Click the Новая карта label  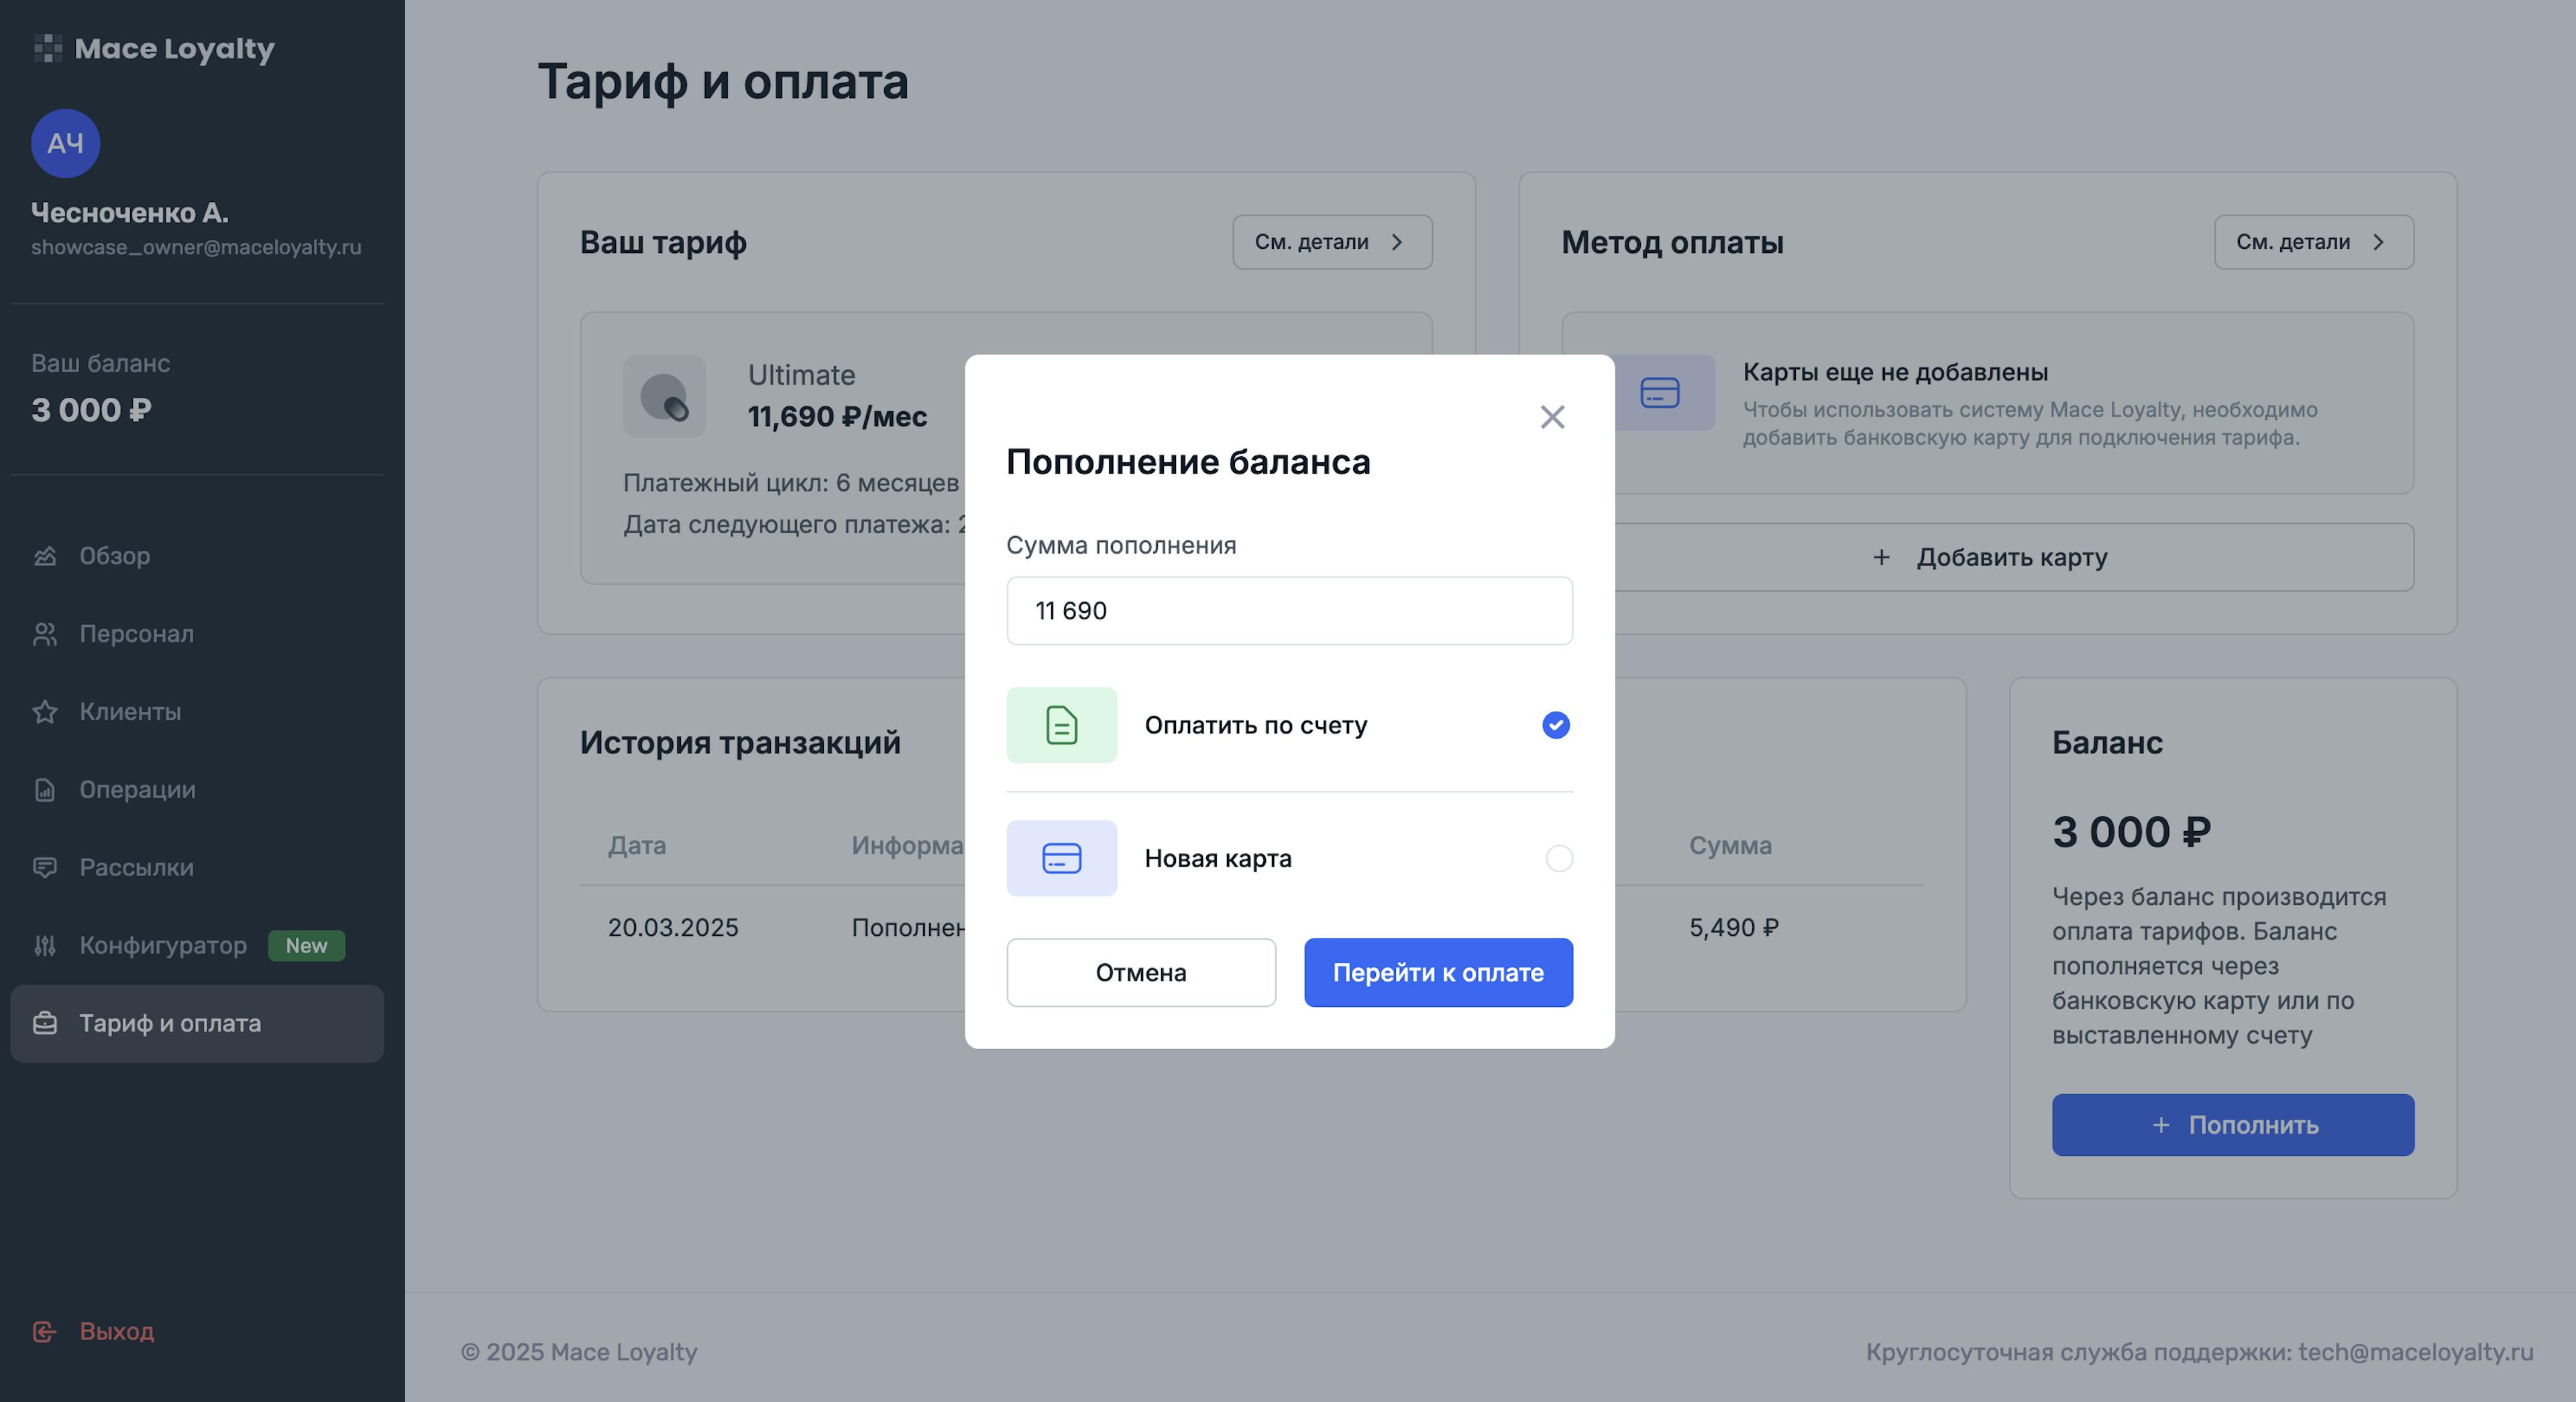coord(1218,859)
